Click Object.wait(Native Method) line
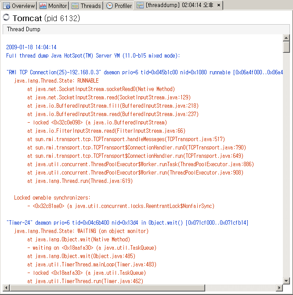The image size is (293, 295). click(79, 239)
